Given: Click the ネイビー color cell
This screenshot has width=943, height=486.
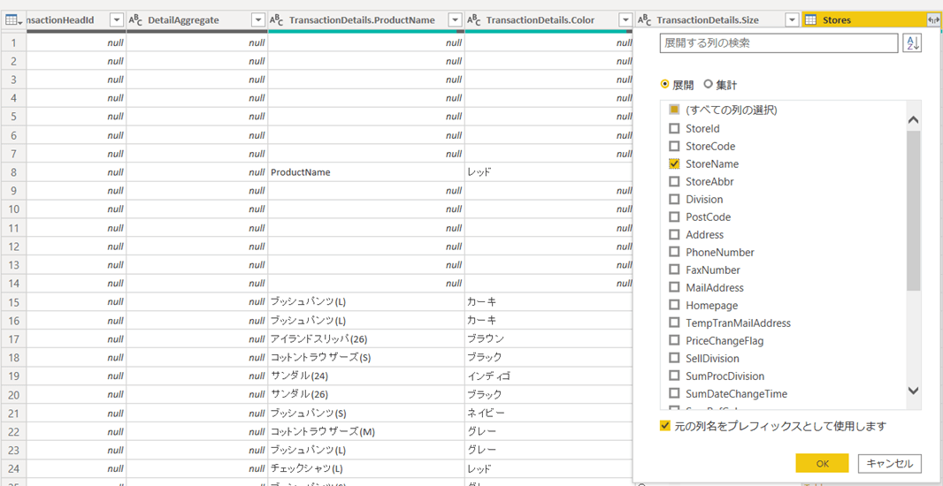Looking at the screenshot, I should 550,414.
